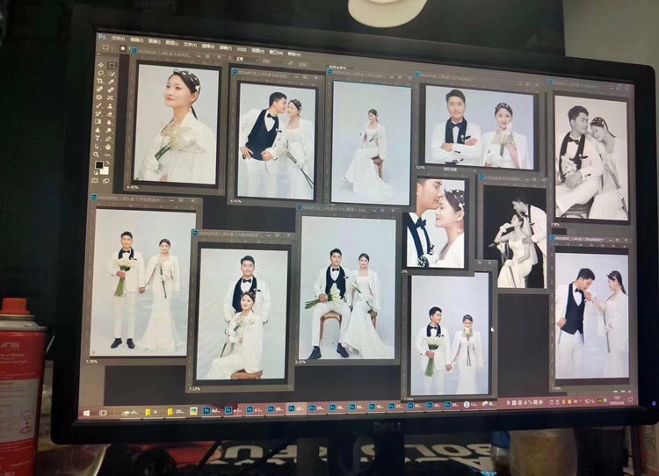The image size is (659, 476).
Task: Select the Brush tool
Action: (98, 105)
